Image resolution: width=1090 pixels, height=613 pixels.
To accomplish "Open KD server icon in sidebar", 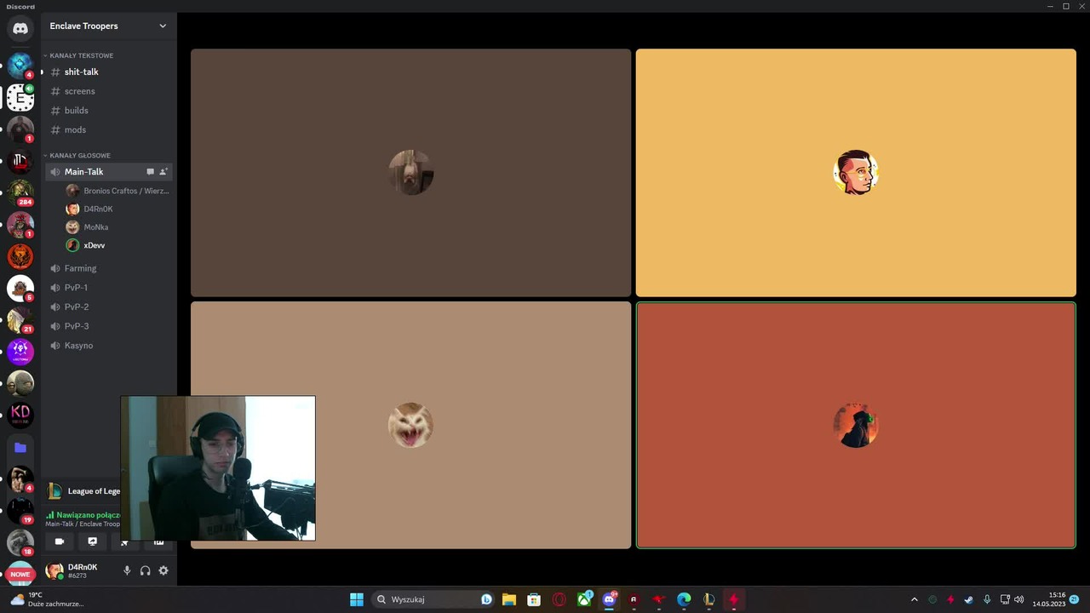I will point(20,415).
